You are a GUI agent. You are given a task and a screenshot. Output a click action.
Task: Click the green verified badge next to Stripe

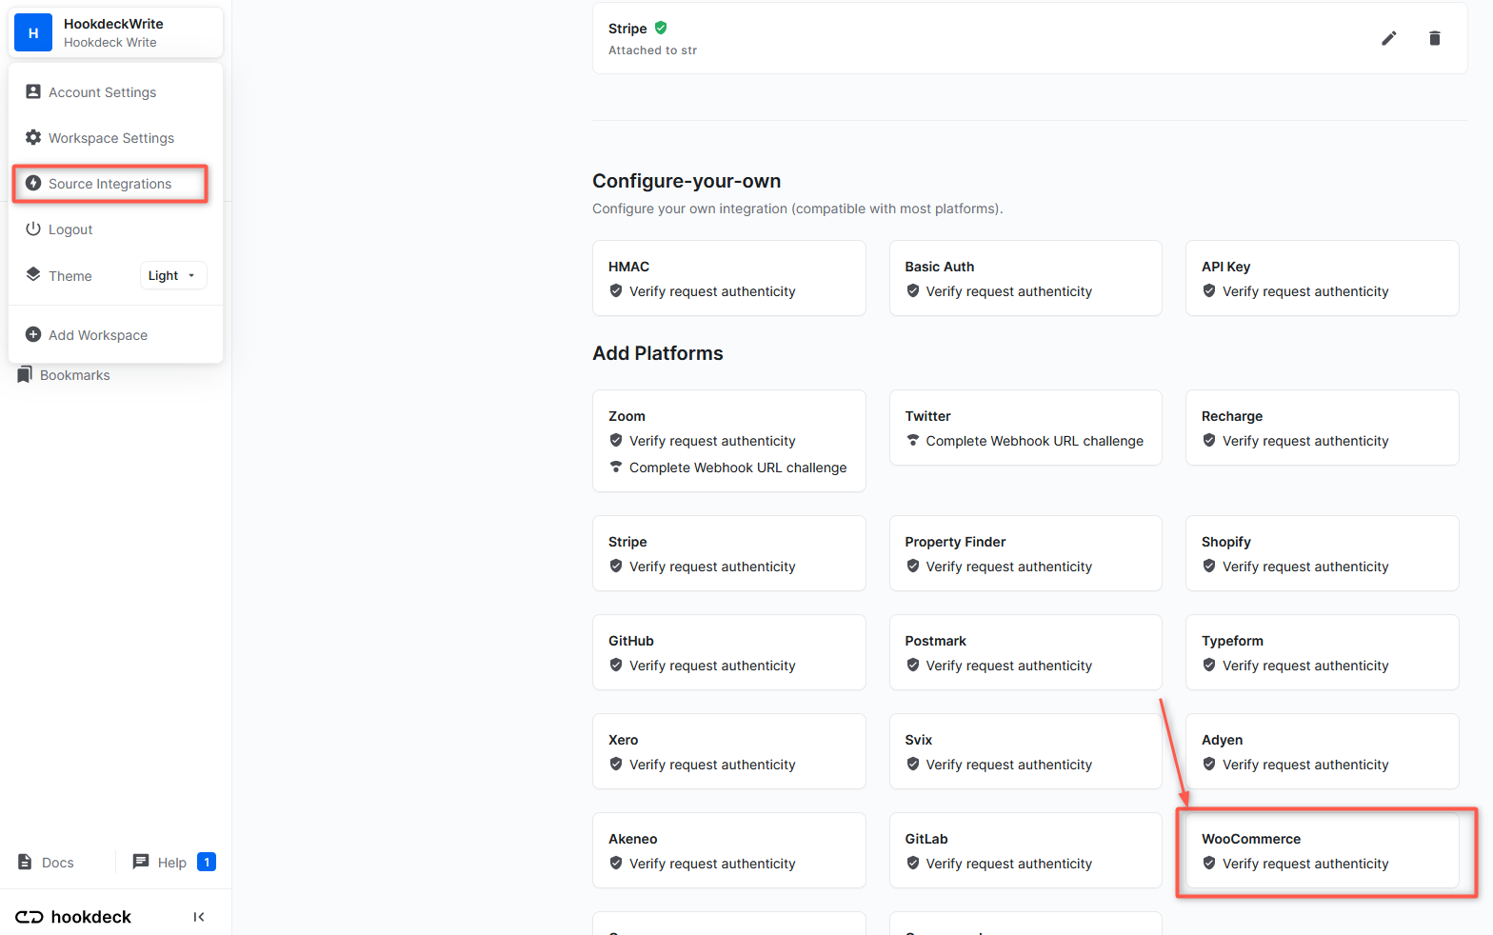tap(661, 28)
